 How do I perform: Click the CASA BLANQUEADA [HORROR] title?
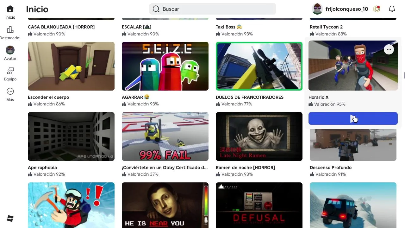point(61,27)
